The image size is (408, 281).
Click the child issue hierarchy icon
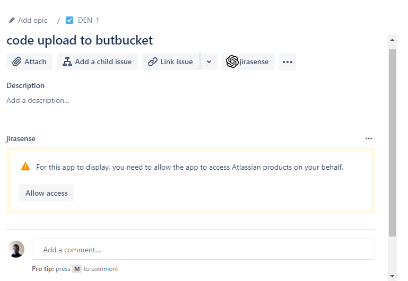(67, 62)
